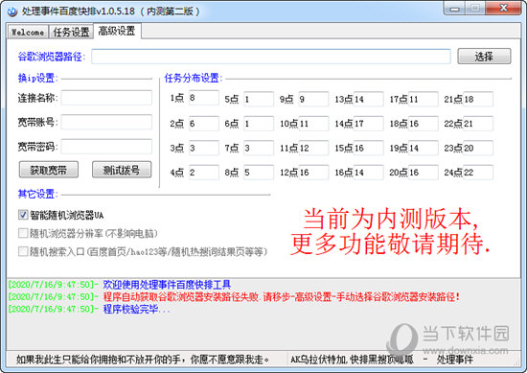527x373 pixels.
Task: Click status bar text 处理事件
Action: (x=454, y=360)
